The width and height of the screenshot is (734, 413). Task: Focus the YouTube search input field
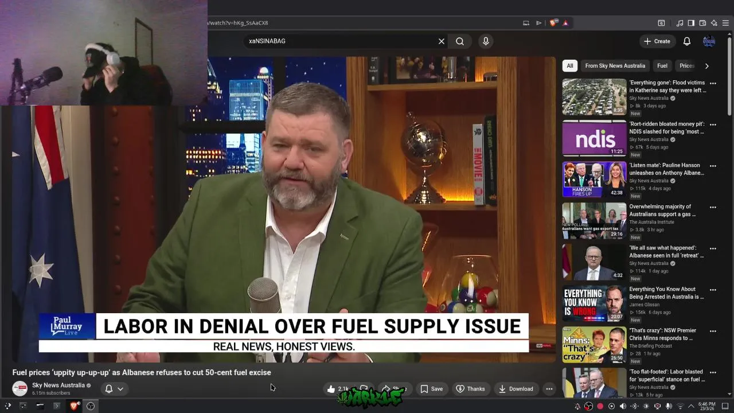pyautogui.click(x=341, y=41)
